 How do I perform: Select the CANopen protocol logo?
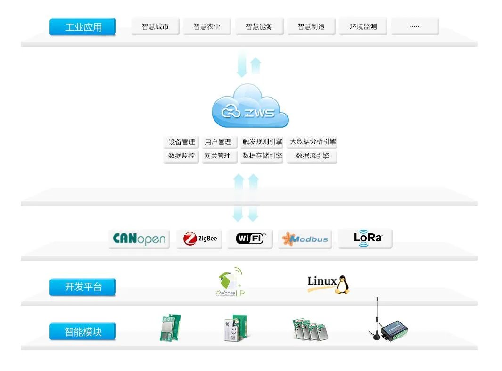[139, 239]
